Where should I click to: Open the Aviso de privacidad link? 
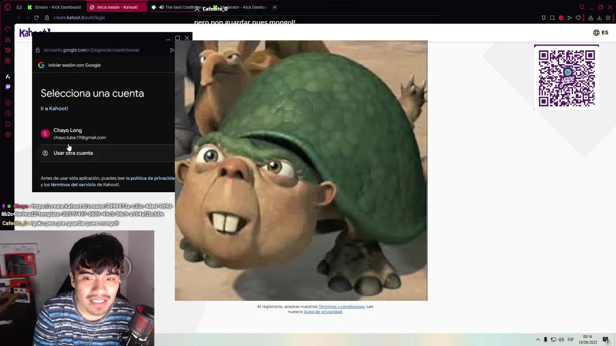[x=322, y=312]
